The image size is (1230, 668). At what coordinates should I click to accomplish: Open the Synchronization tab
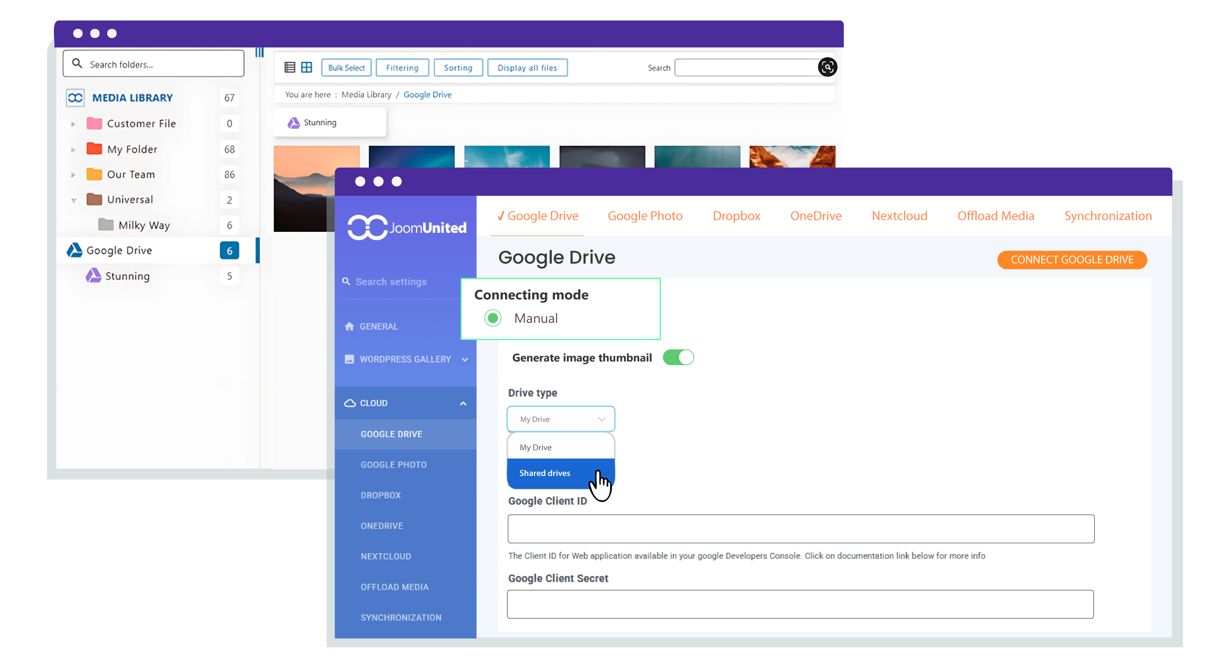(x=1107, y=216)
